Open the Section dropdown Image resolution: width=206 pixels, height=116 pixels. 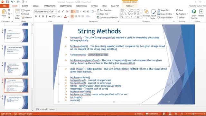click(x=27, y=17)
